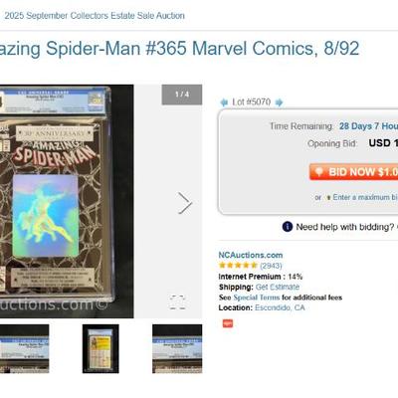Go to next lot arrow icon
The height and width of the screenshot is (398, 398).
tap(280, 102)
